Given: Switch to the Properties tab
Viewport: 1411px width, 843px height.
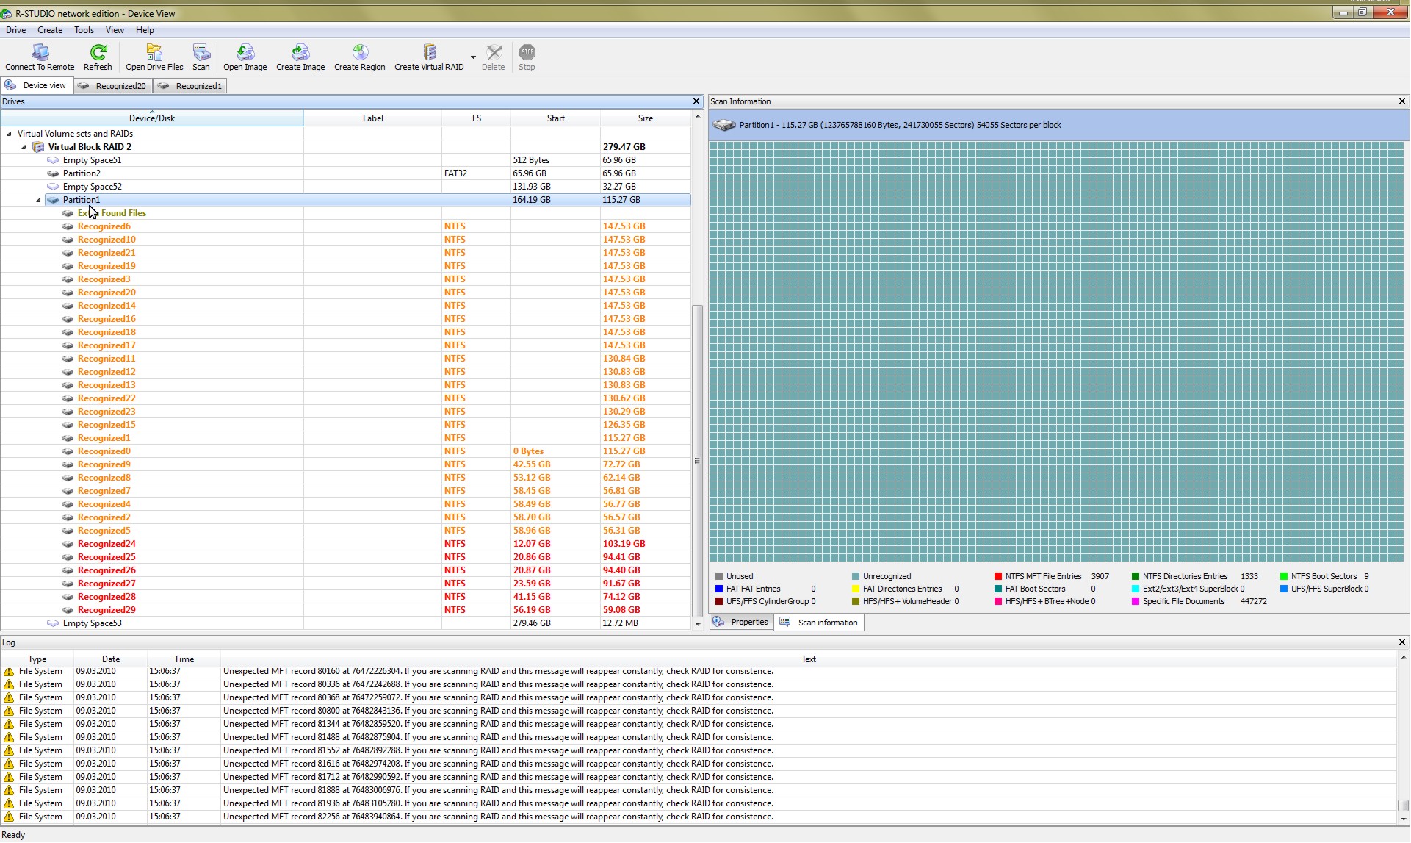Looking at the screenshot, I should 742,623.
